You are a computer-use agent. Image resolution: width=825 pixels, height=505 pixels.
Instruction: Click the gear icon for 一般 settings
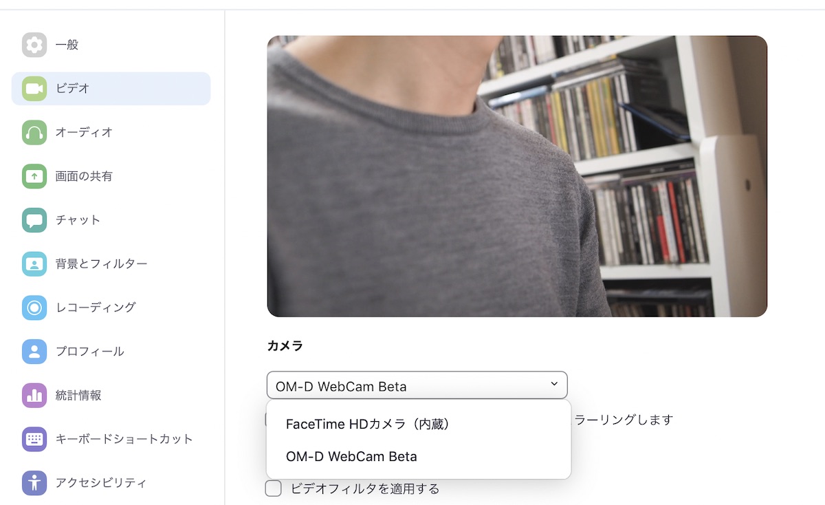(x=34, y=45)
